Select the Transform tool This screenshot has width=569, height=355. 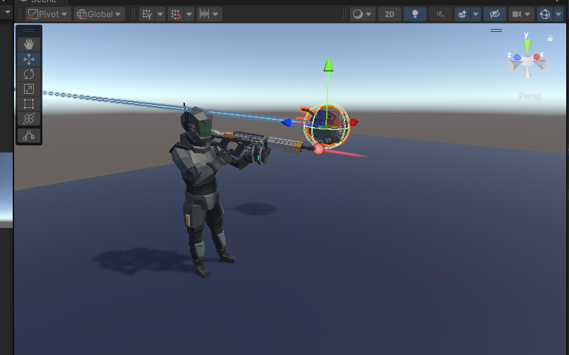pos(29,119)
